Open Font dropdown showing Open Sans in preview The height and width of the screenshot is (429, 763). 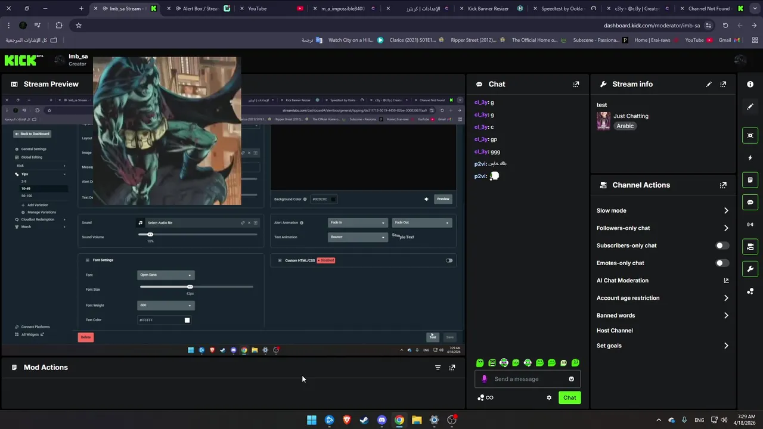click(x=166, y=275)
